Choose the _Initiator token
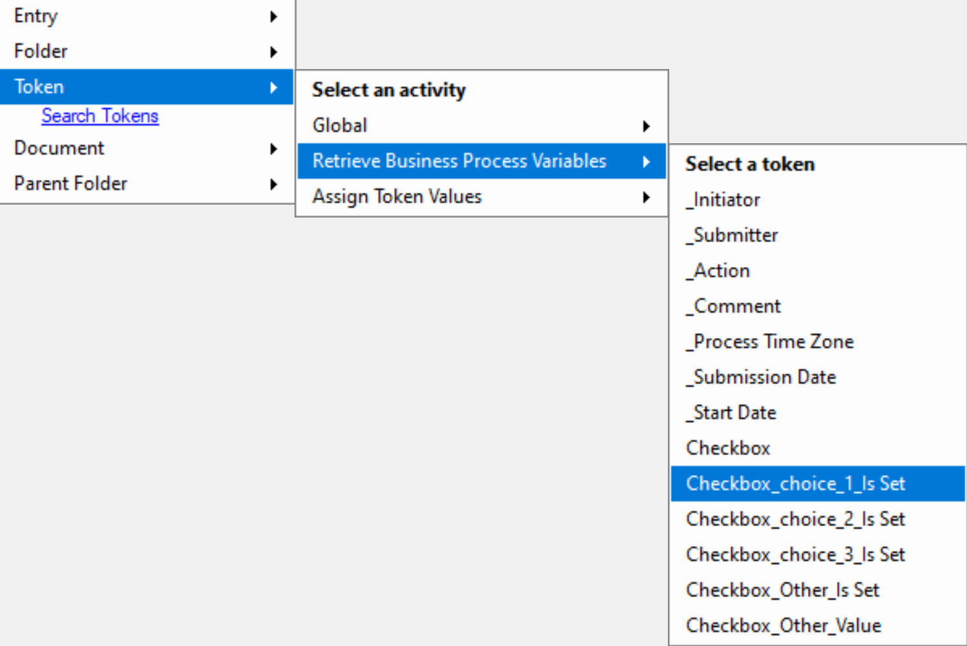Image resolution: width=967 pixels, height=646 pixels. (818, 199)
